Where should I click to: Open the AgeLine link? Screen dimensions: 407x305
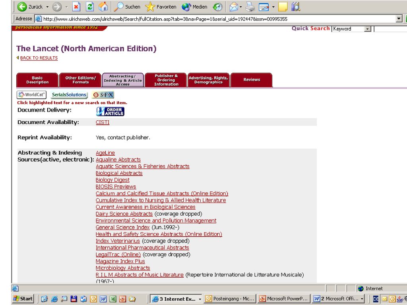point(105,153)
